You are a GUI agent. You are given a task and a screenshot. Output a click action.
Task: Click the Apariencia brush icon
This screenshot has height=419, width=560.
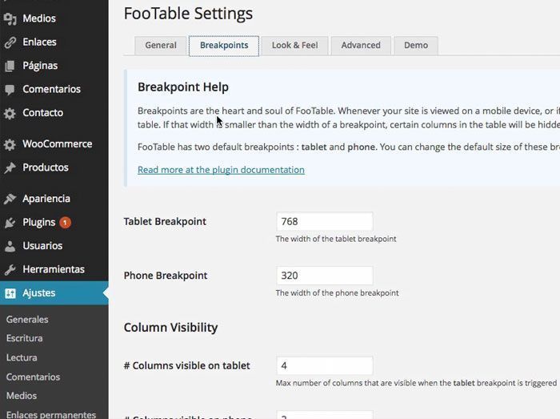point(10,199)
